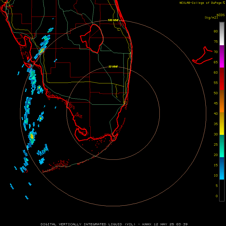The image size is (226, 226).
Task: Click the 50 NMI range ring label
Action: point(113,67)
